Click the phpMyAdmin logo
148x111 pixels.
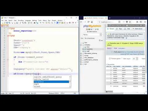(x=92, y=26)
